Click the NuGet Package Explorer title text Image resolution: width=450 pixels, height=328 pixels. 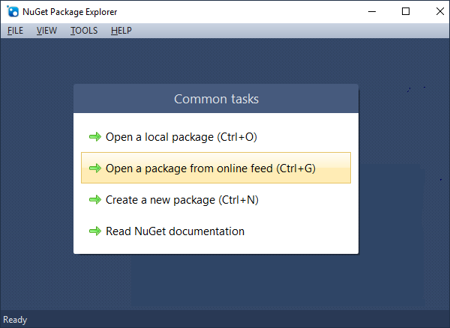70,12
